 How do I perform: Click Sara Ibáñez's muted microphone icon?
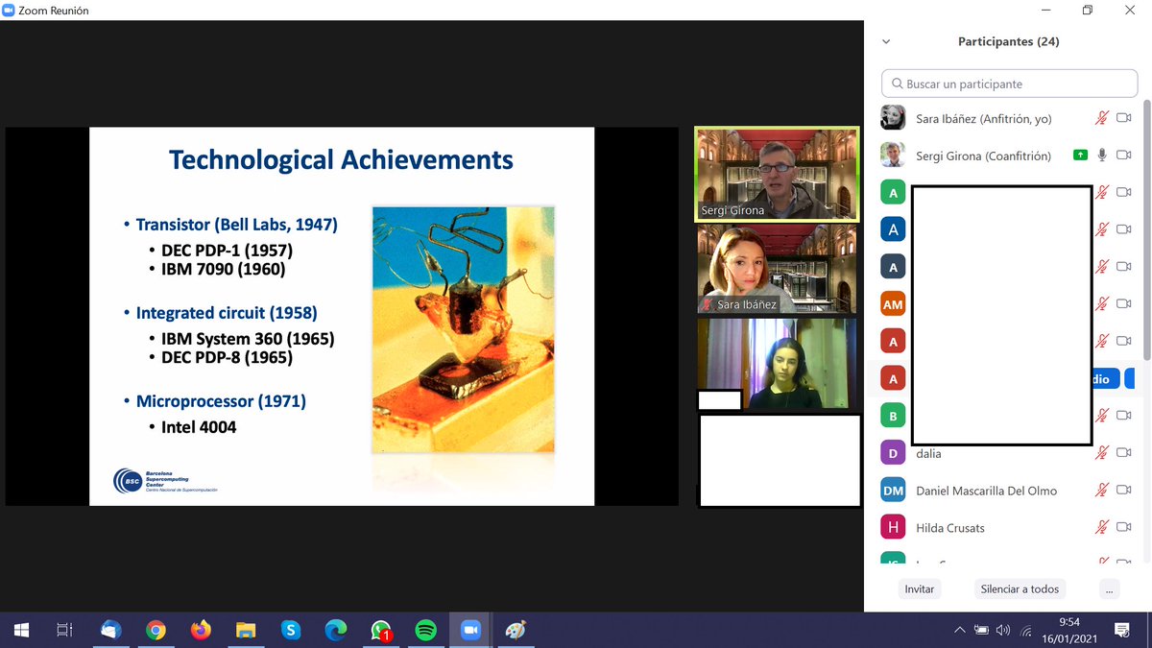1102,118
